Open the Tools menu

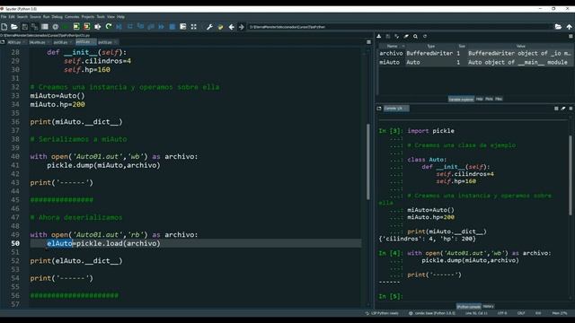click(101, 17)
